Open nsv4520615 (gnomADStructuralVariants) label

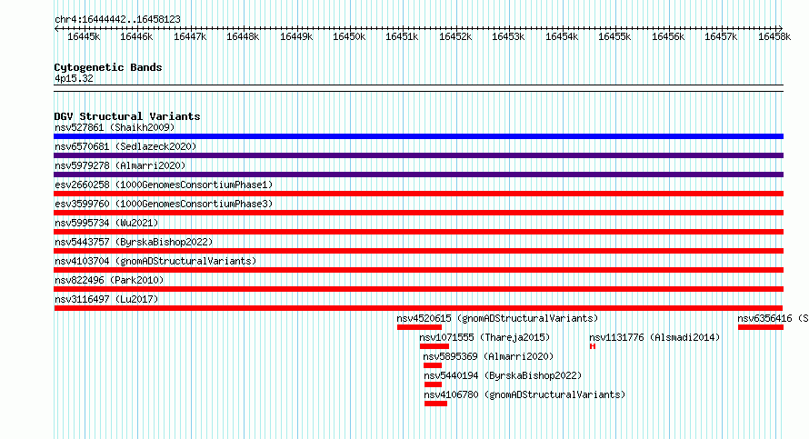tap(497, 318)
